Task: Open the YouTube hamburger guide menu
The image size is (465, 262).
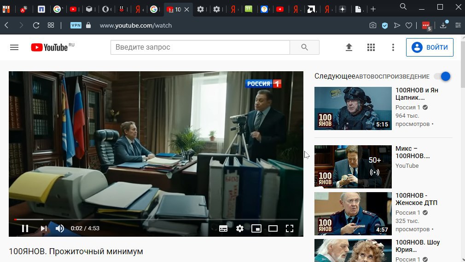Action: click(14, 47)
